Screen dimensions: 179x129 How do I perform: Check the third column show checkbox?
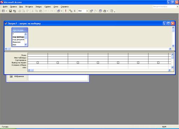click(x=78, y=63)
